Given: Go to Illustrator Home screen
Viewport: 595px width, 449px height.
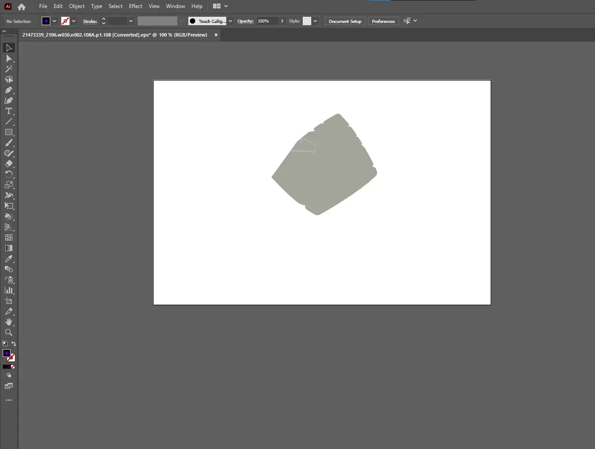Looking at the screenshot, I should click(x=21, y=7).
